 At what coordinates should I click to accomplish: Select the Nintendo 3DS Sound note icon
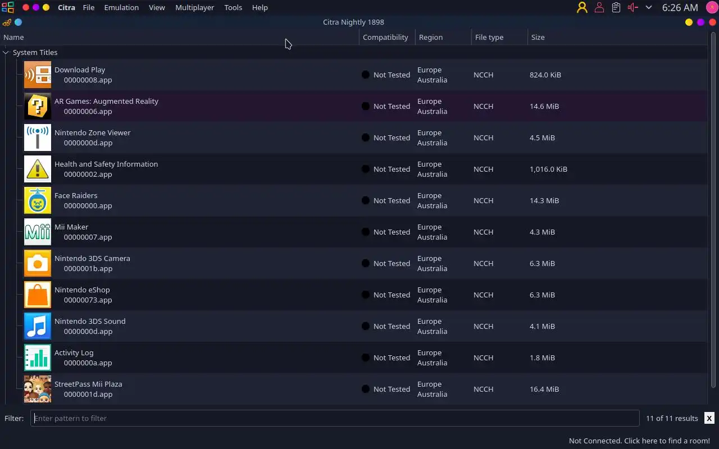(38, 326)
